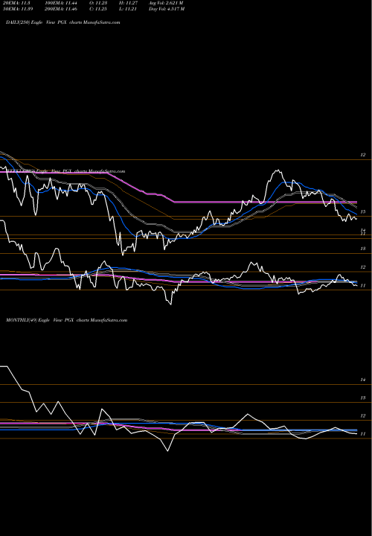Image resolution: width=372 pixels, height=536 pixels.
Task: Select the low price 'L:' value
Action: pos(128,9)
